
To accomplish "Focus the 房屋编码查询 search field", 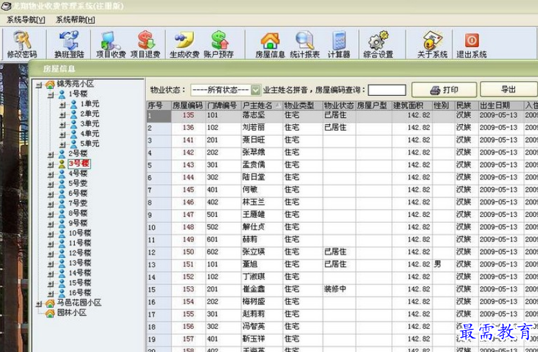I will (x=387, y=91).
